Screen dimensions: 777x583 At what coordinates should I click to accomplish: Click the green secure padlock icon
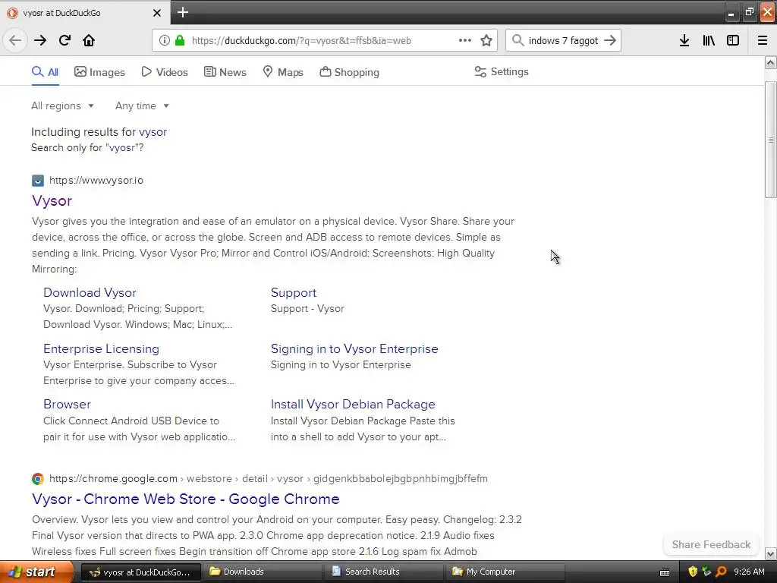pos(180,40)
